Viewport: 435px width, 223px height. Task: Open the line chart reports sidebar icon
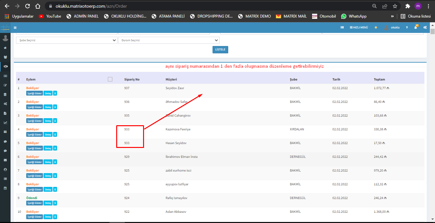point(5,123)
